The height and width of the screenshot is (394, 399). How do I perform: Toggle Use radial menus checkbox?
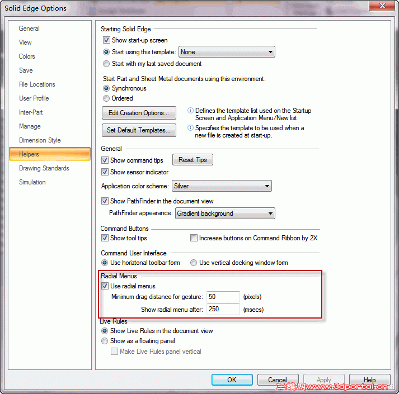[105, 286]
